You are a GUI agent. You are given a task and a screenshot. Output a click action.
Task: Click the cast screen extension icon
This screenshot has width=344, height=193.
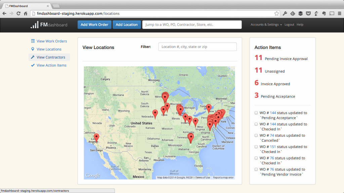(x=332, y=14)
